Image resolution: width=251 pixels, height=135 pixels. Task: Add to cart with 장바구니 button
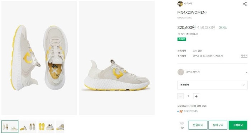[x=218, y=125]
